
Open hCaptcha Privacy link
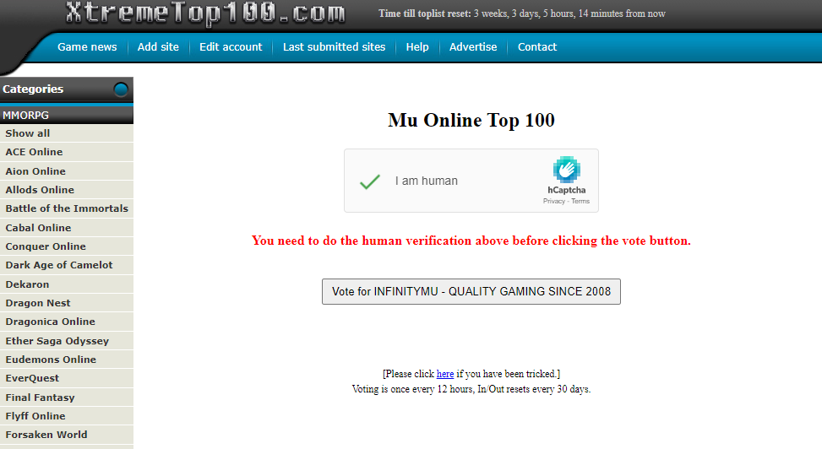click(x=554, y=201)
